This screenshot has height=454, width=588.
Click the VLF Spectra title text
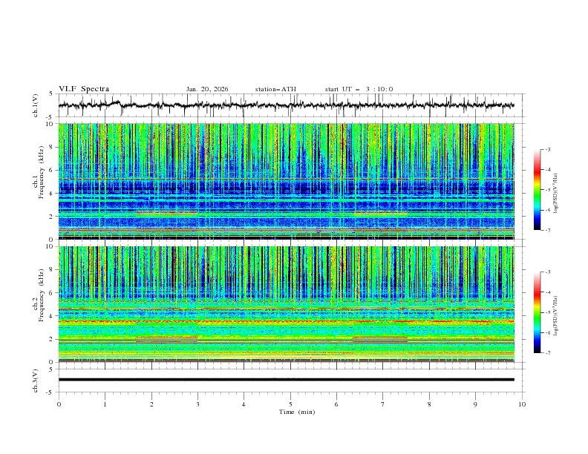click(x=84, y=89)
